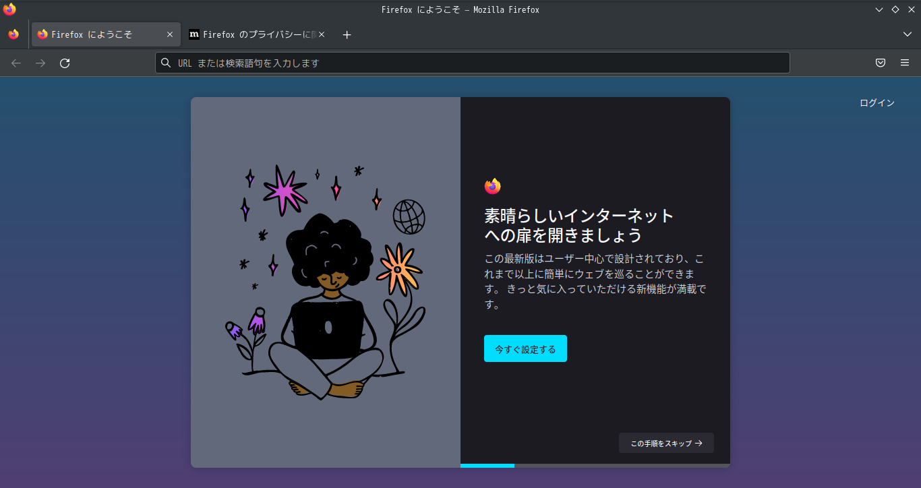Click the Firefox icon in title bar

pos(9,9)
